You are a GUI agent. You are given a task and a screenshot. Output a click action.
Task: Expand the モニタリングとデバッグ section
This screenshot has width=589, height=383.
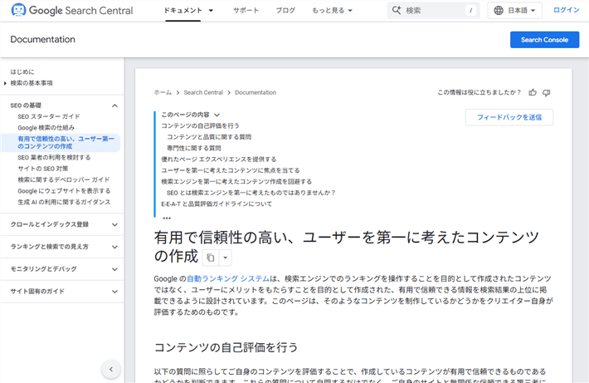[x=114, y=269]
